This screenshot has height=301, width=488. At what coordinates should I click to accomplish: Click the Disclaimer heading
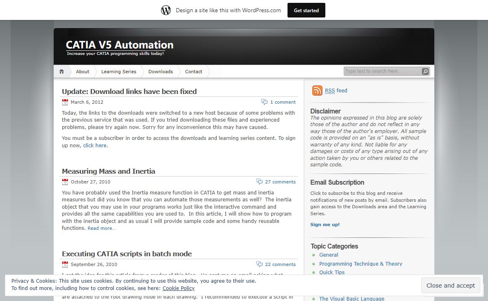(325, 111)
